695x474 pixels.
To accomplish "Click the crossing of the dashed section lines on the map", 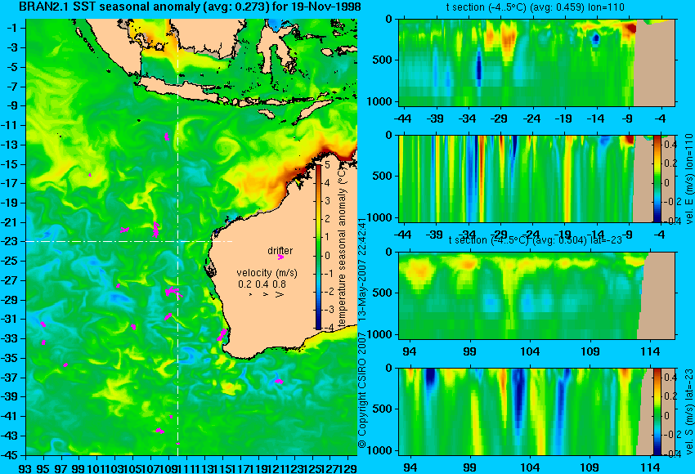I will point(177,241).
